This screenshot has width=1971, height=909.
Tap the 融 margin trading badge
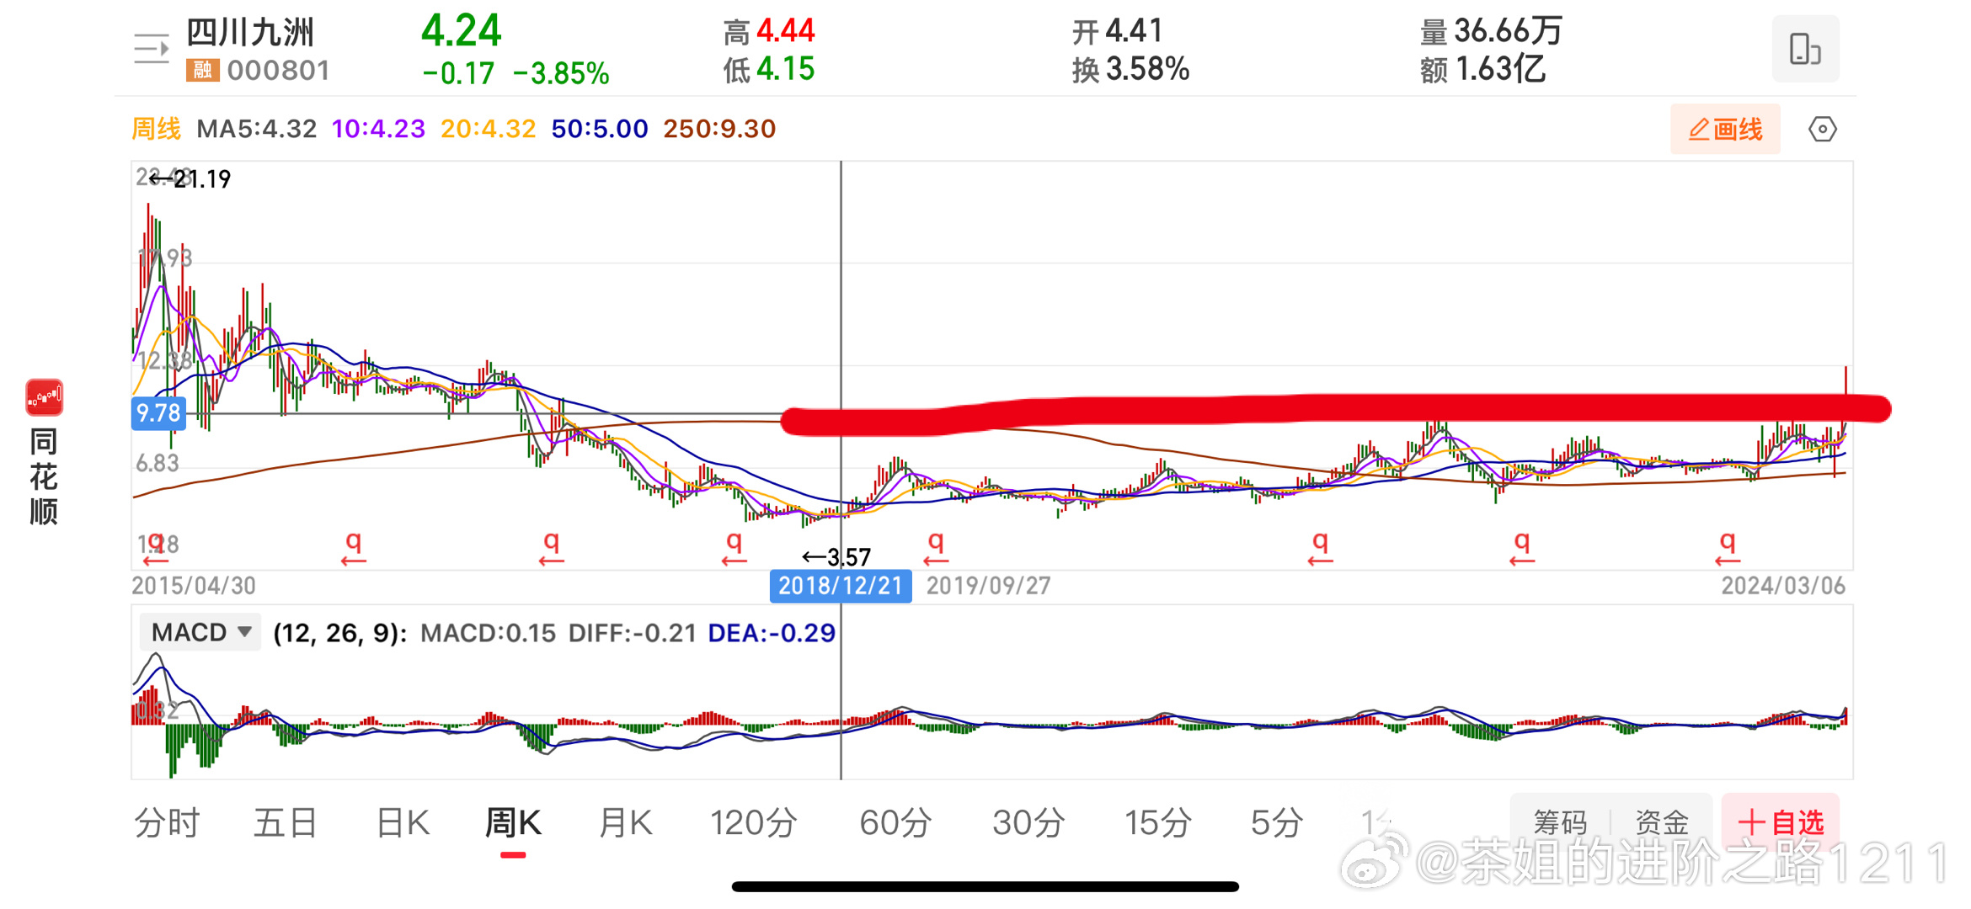[x=202, y=70]
